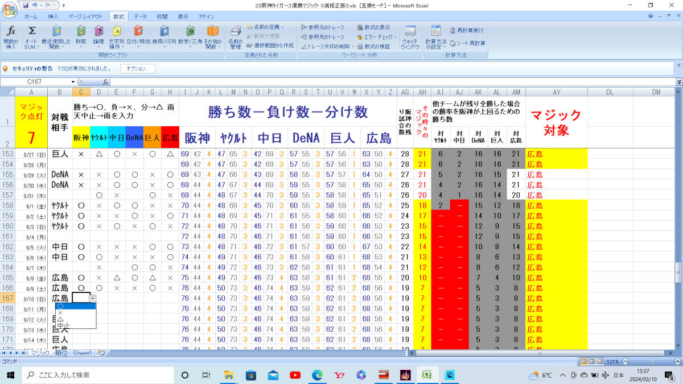Open the 順位 worksheet tab

(x=61, y=353)
